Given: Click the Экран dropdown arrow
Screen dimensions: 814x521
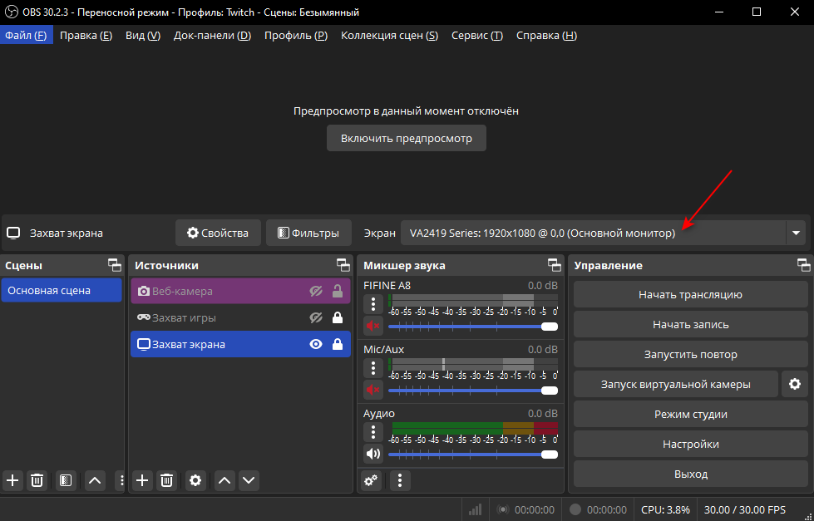Looking at the screenshot, I should (x=796, y=233).
